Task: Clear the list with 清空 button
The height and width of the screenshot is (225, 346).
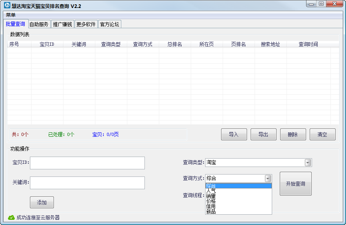Action: (322, 134)
